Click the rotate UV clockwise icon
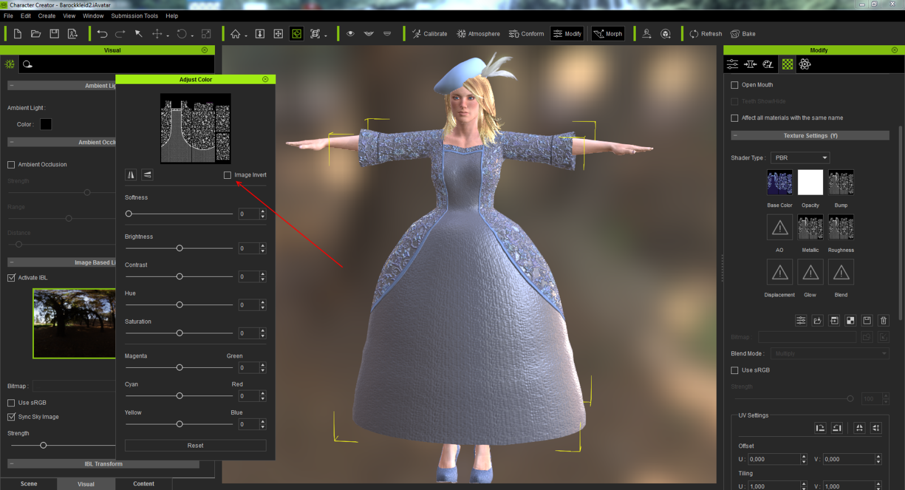The width and height of the screenshot is (905, 490). tap(820, 428)
